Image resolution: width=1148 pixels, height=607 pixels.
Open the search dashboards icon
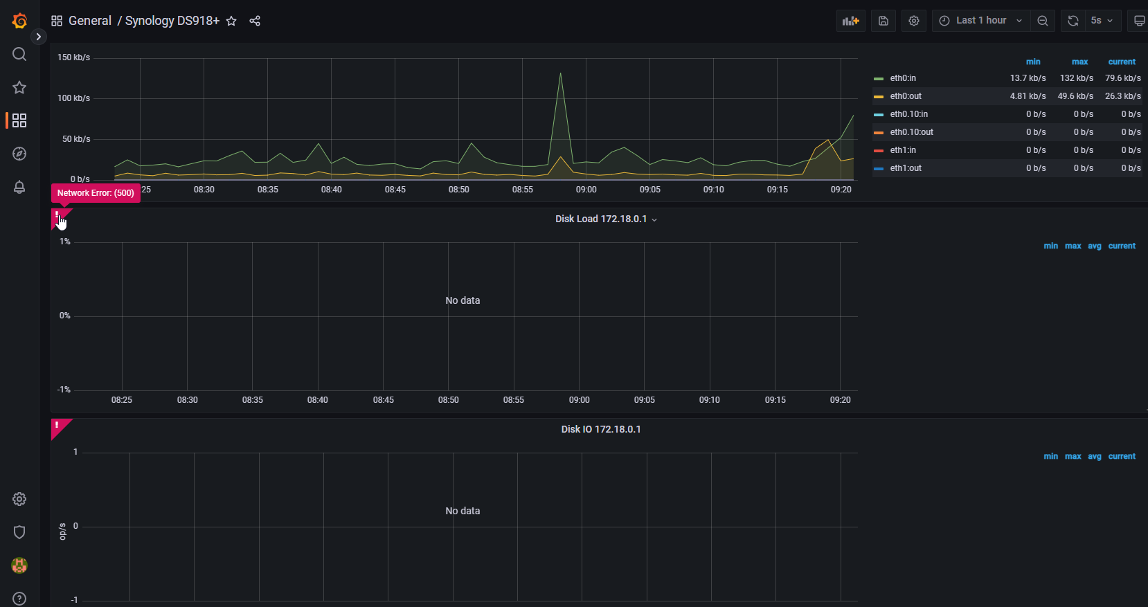(x=19, y=54)
